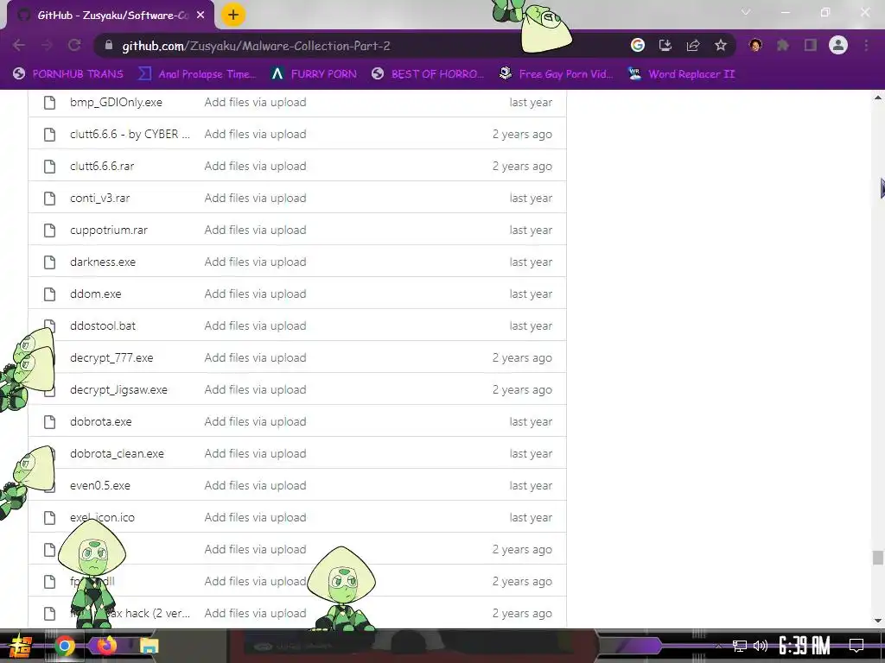This screenshot has height=663, width=885.
Task: Toggle the browser side panel icon
Action: [811, 45]
